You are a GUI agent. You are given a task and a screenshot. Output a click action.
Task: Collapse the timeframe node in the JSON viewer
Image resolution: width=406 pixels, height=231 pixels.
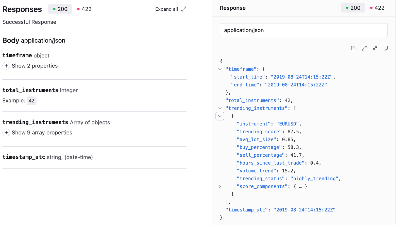[220, 69]
